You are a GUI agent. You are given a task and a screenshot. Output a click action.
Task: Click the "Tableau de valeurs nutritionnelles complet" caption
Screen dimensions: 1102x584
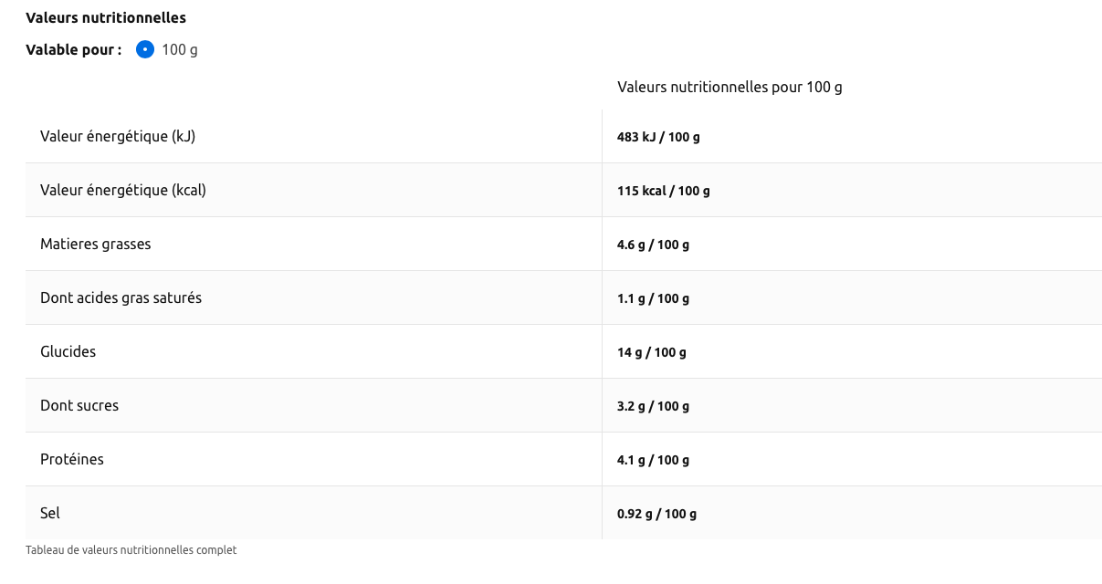pyautogui.click(x=131, y=549)
